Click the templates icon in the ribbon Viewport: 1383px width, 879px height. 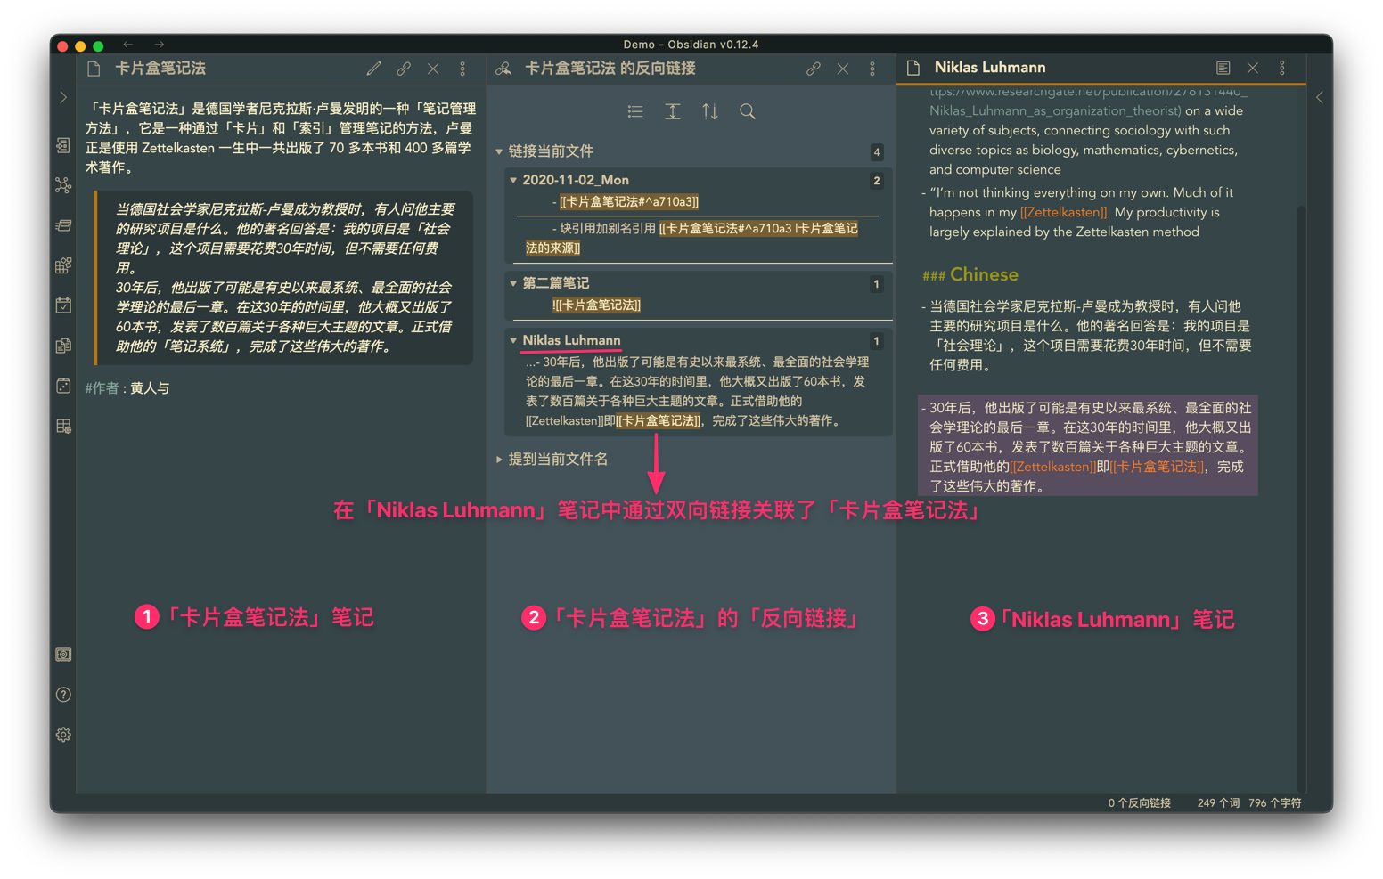click(x=63, y=346)
